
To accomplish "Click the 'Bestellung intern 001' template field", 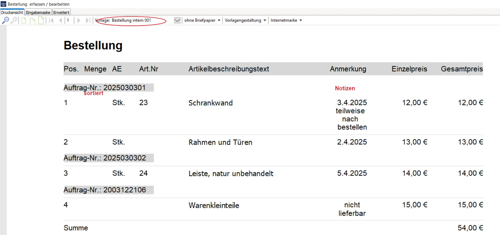I will pyautogui.click(x=131, y=20).
